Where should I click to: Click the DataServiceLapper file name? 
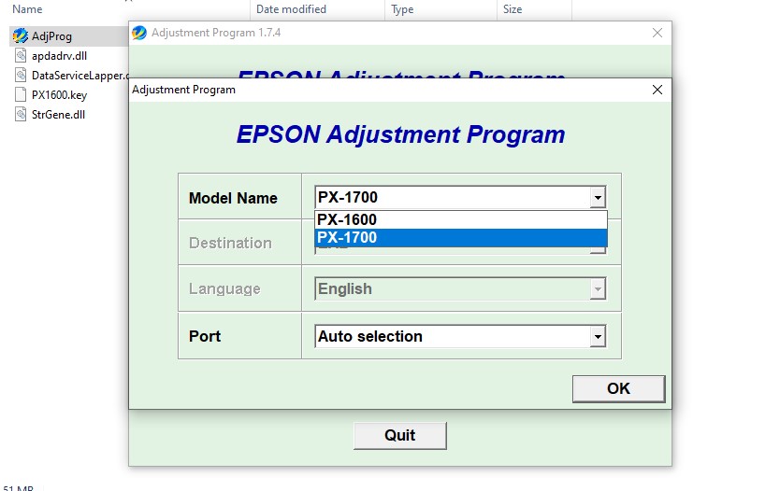click(79, 76)
